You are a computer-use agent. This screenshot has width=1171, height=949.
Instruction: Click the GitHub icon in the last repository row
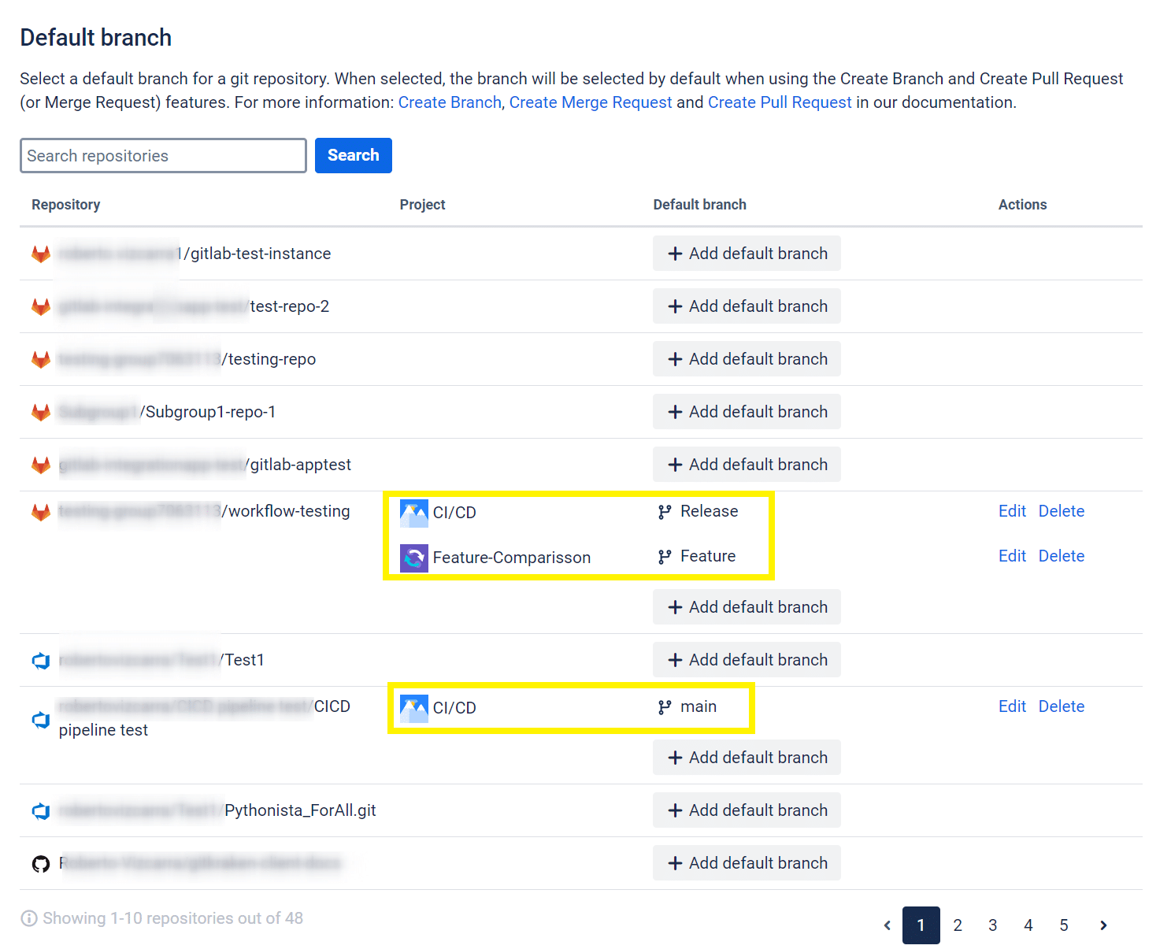[41, 864]
